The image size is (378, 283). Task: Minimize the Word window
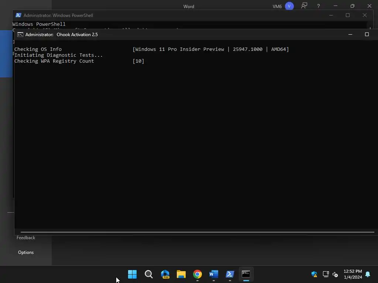tap(335, 6)
